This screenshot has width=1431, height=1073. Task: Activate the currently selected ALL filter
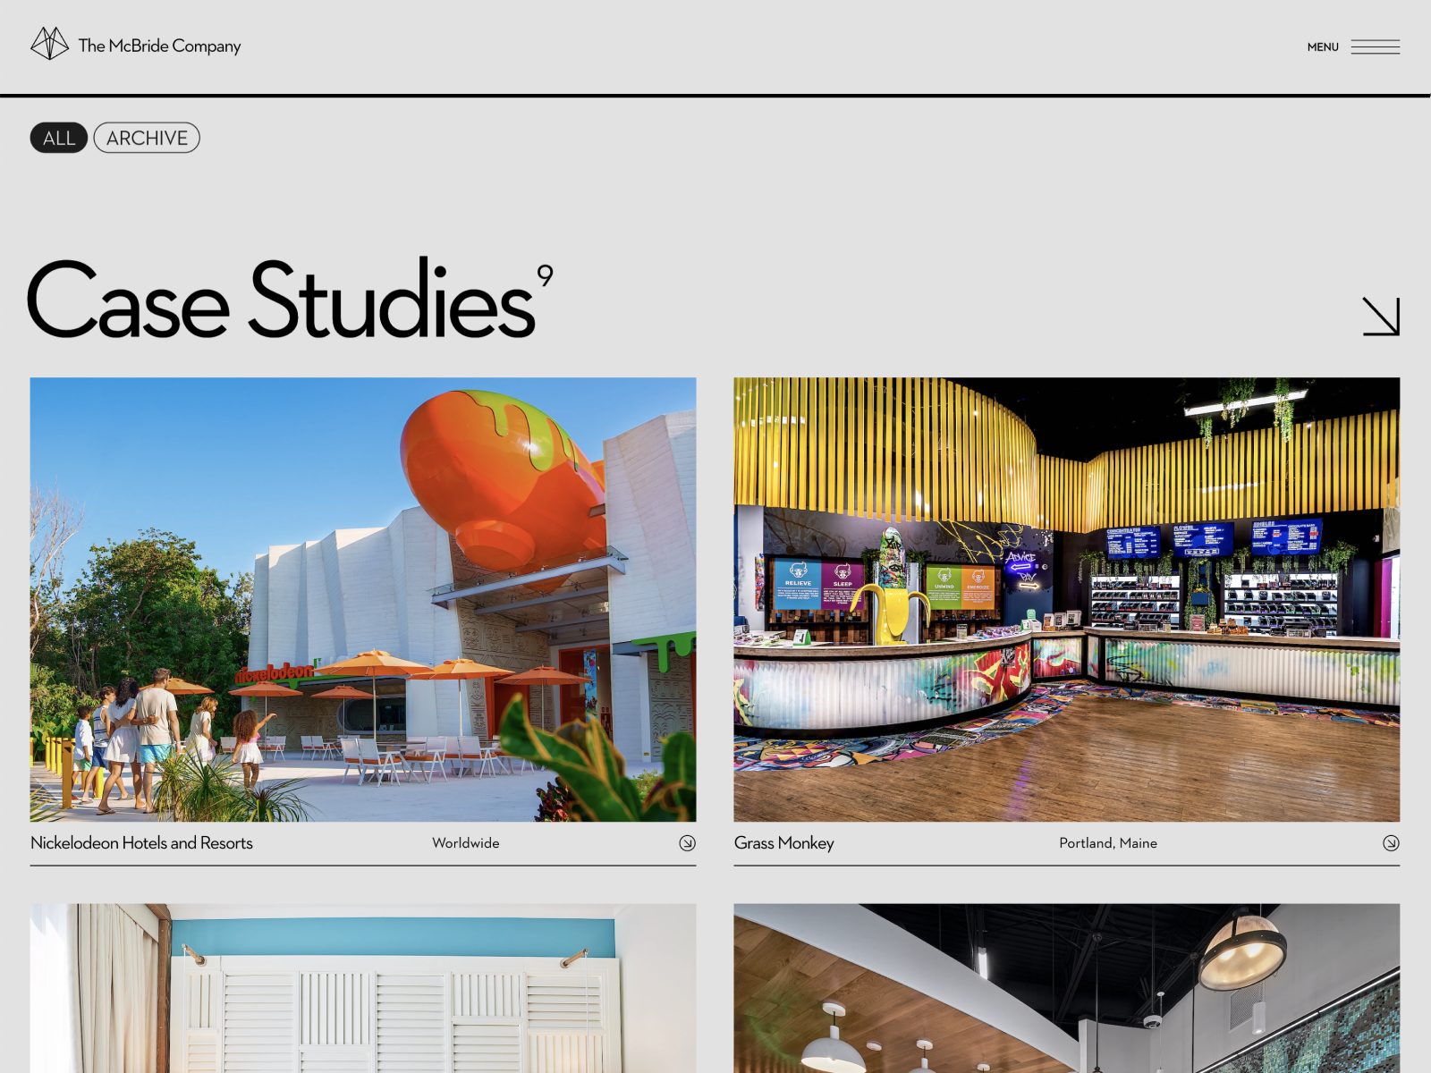pos(58,138)
